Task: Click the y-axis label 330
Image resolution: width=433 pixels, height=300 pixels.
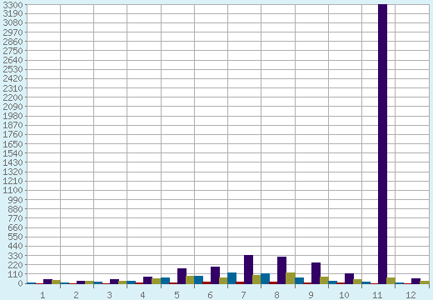Action: click(16, 256)
